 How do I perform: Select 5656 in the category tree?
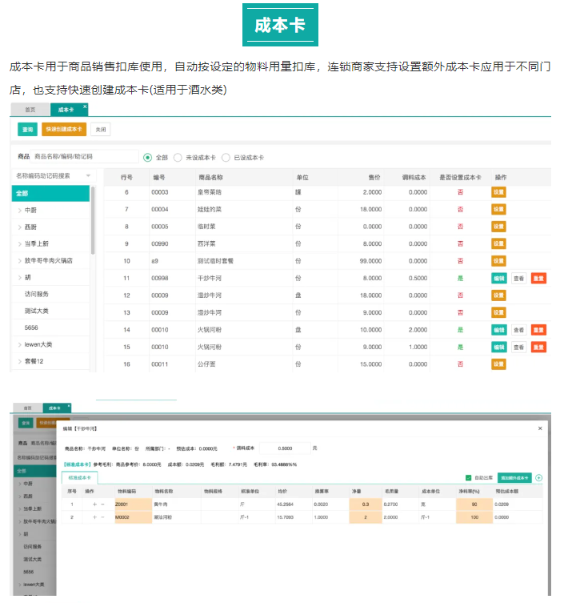click(31, 328)
